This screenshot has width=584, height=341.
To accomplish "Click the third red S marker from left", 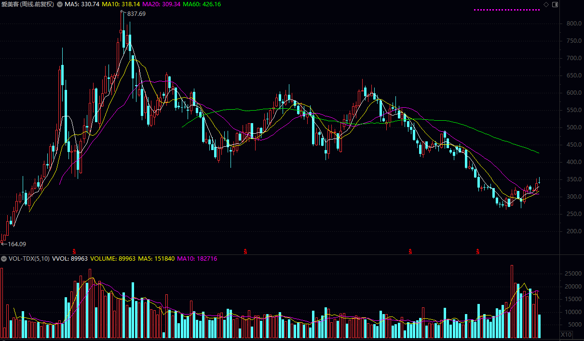I will tap(410, 251).
